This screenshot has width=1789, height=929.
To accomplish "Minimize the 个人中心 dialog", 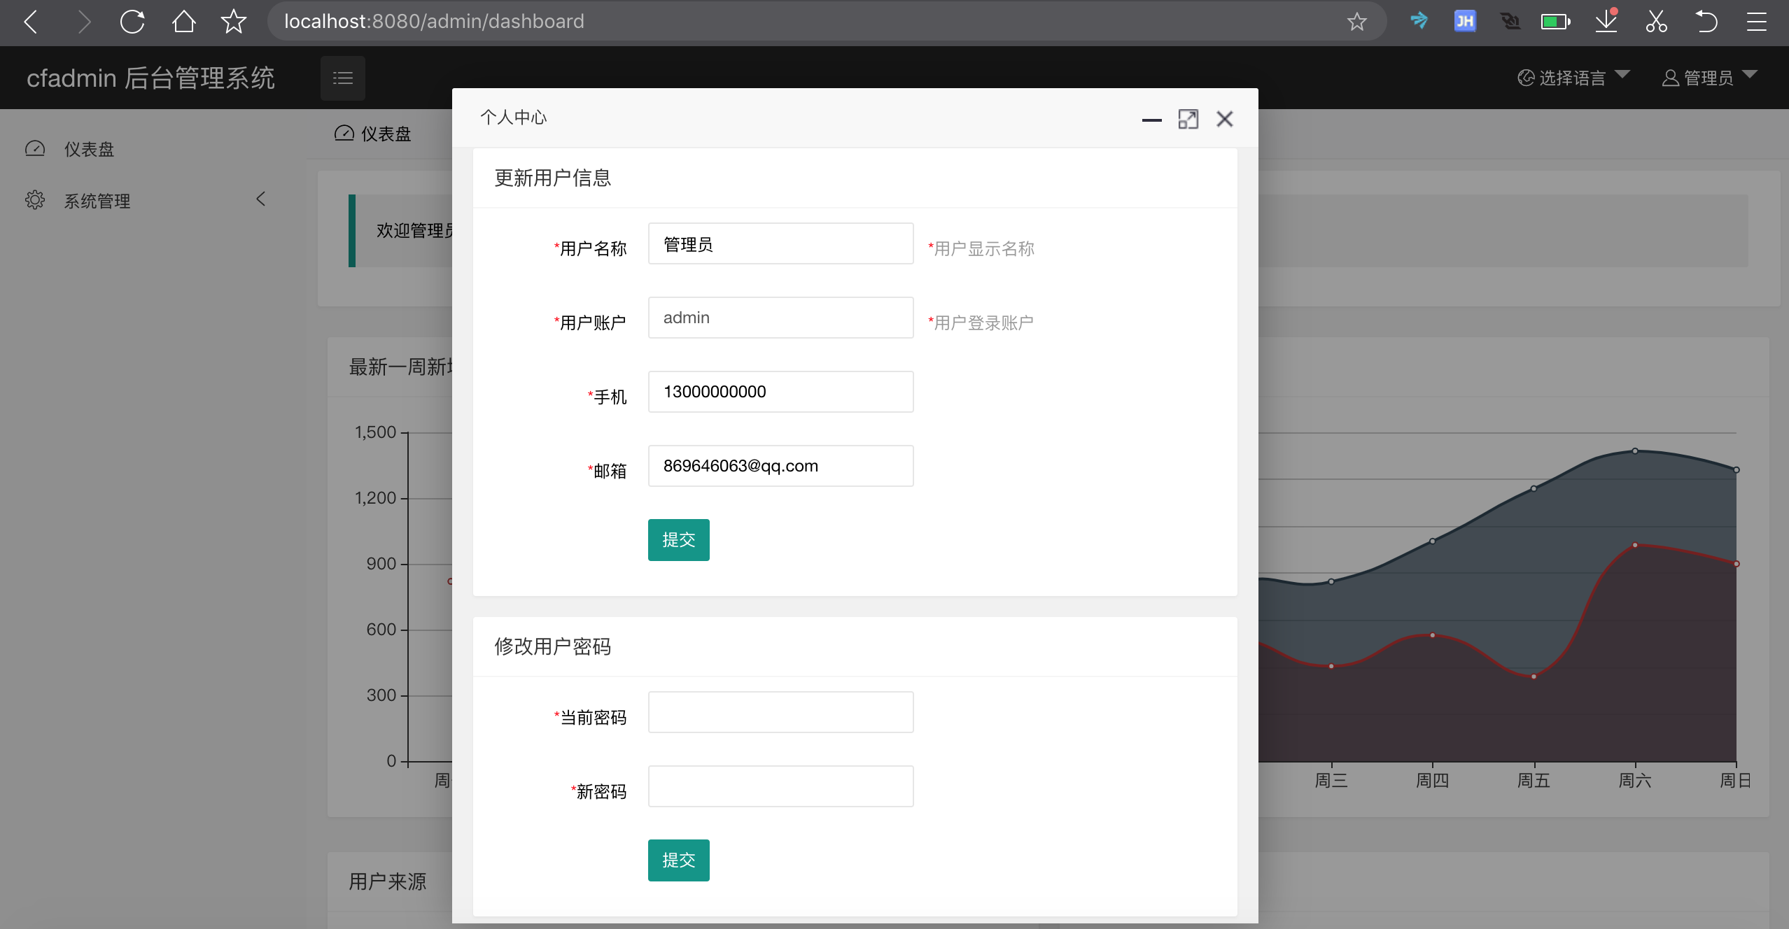I will coord(1151,120).
